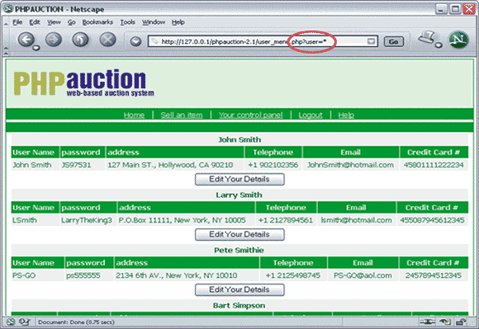Click the Go button
The width and height of the screenshot is (479, 329).
pyautogui.click(x=393, y=41)
